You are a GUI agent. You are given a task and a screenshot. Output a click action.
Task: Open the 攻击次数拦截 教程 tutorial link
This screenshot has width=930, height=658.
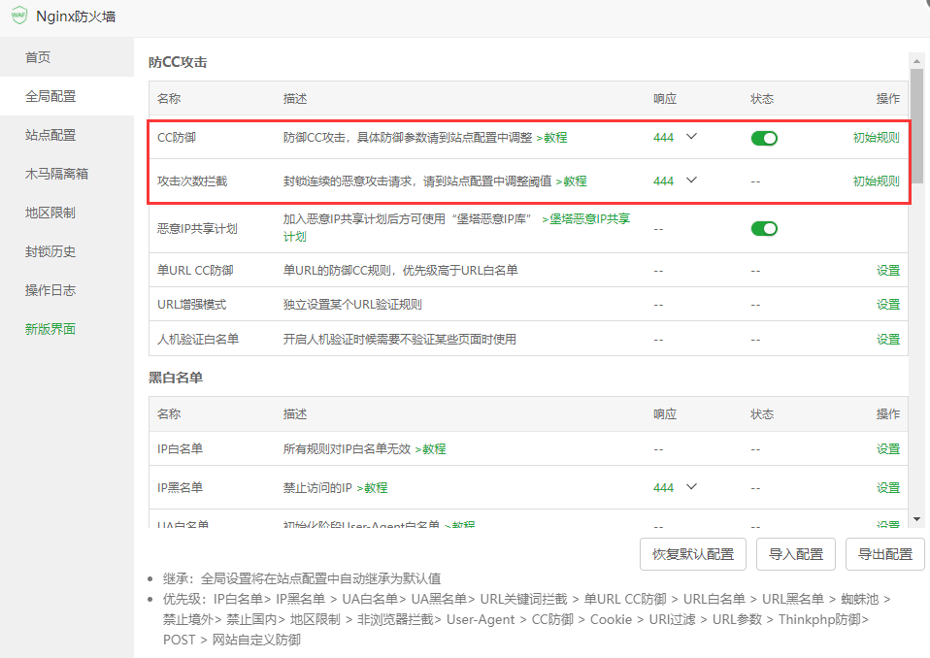[571, 181]
